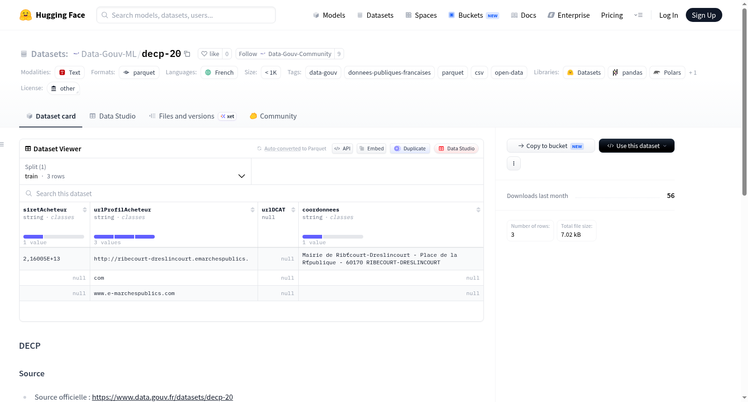Focus the Search this dataset field
This screenshot has height=402, width=748.
click(252, 193)
